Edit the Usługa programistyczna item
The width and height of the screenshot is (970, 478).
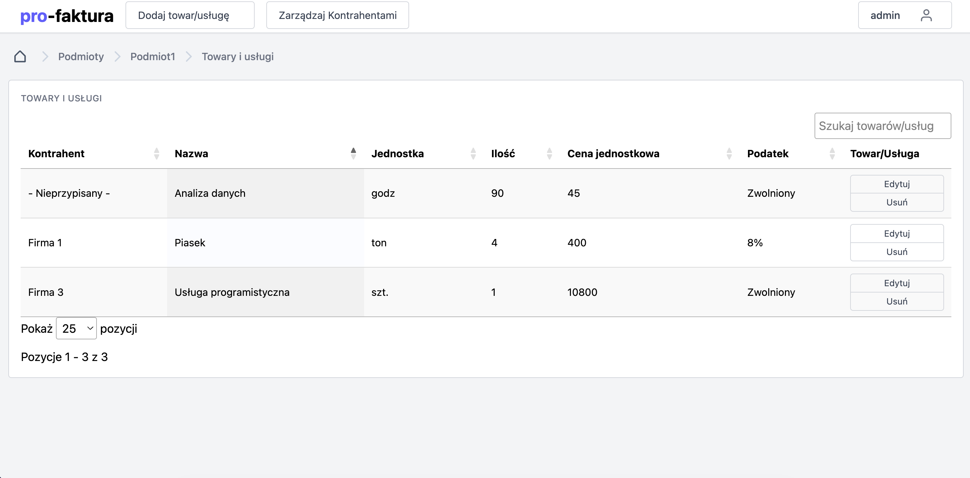coord(897,283)
